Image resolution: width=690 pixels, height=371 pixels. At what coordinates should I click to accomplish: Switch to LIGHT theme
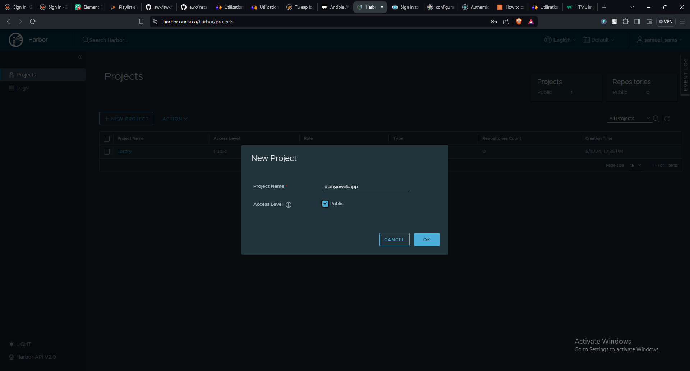click(x=20, y=344)
